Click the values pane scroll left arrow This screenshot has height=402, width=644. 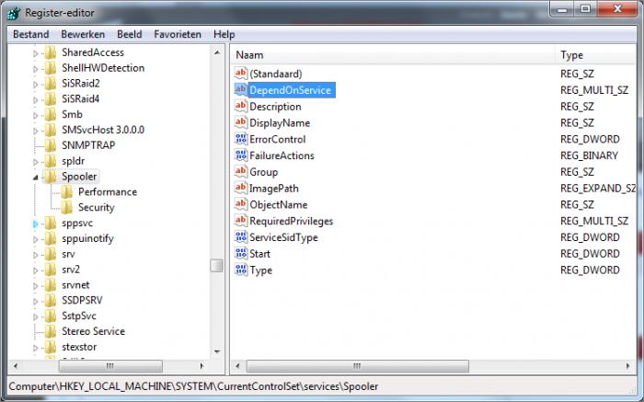coord(237,365)
